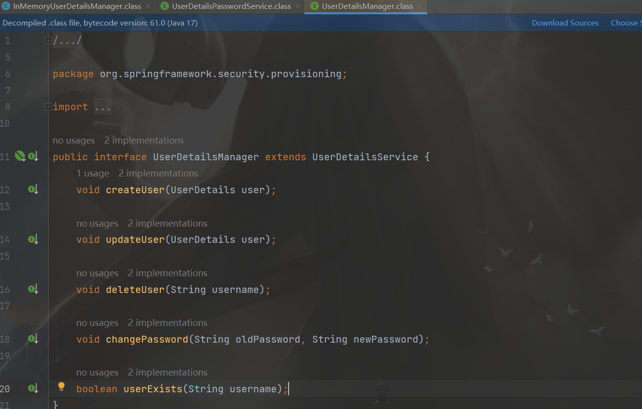Screen dimensions: 642x409
Task: Close the UserDetailsManager.class tab
Action: pos(419,6)
